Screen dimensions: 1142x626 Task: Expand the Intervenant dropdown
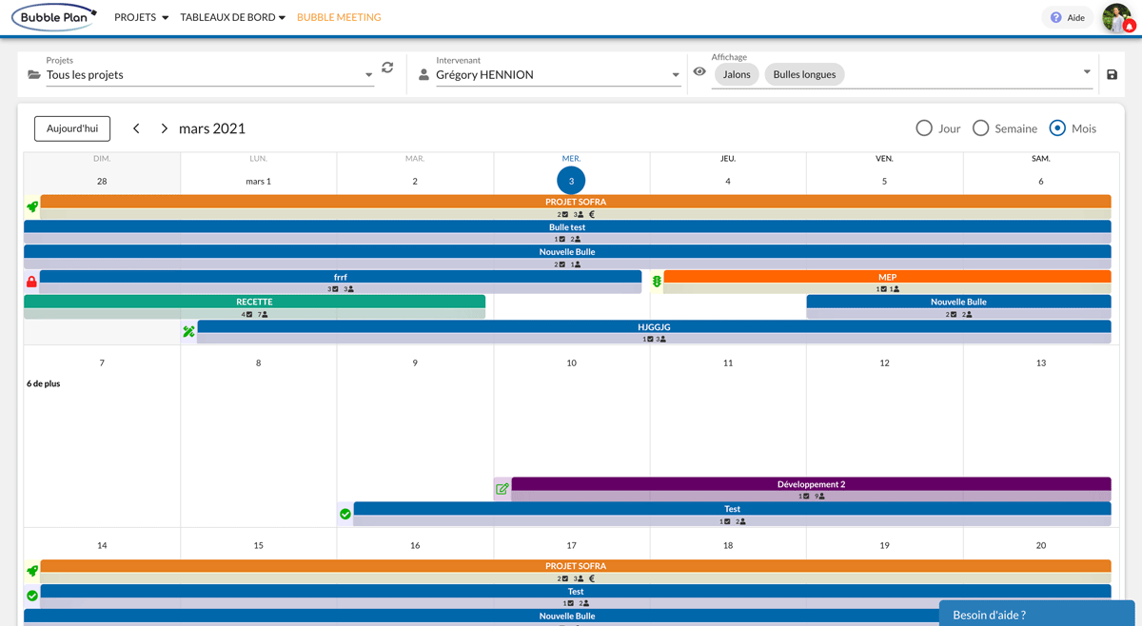[676, 75]
